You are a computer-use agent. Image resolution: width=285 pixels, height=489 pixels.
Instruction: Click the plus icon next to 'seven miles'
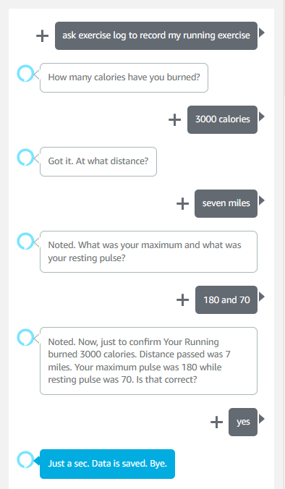coord(183,204)
